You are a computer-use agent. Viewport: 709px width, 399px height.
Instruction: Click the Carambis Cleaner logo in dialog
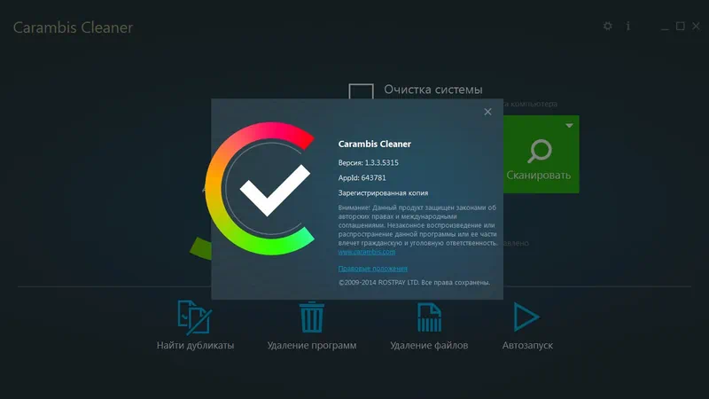[x=260, y=189]
